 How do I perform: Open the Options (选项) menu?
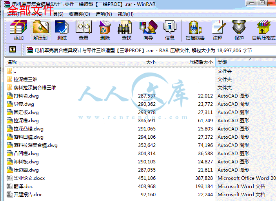tap(103, 14)
